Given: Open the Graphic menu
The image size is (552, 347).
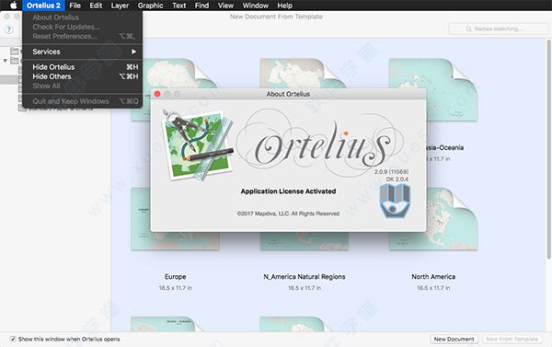Looking at the screenshot, I should point(150,6).
